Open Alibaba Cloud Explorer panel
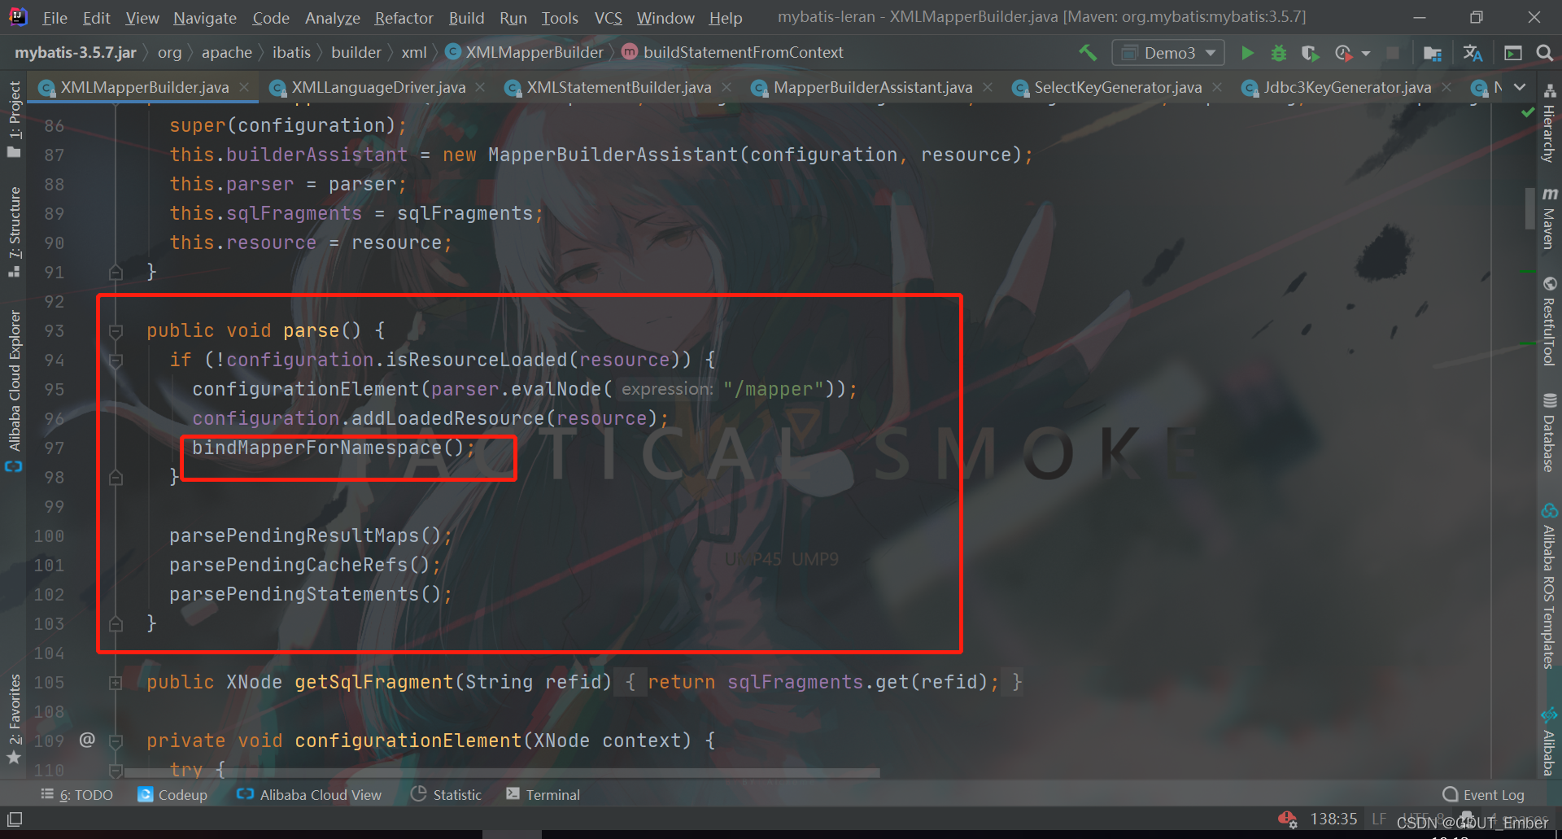This screenshot has height=839, width=1562. pyautogui.click(x=14, y=391)
